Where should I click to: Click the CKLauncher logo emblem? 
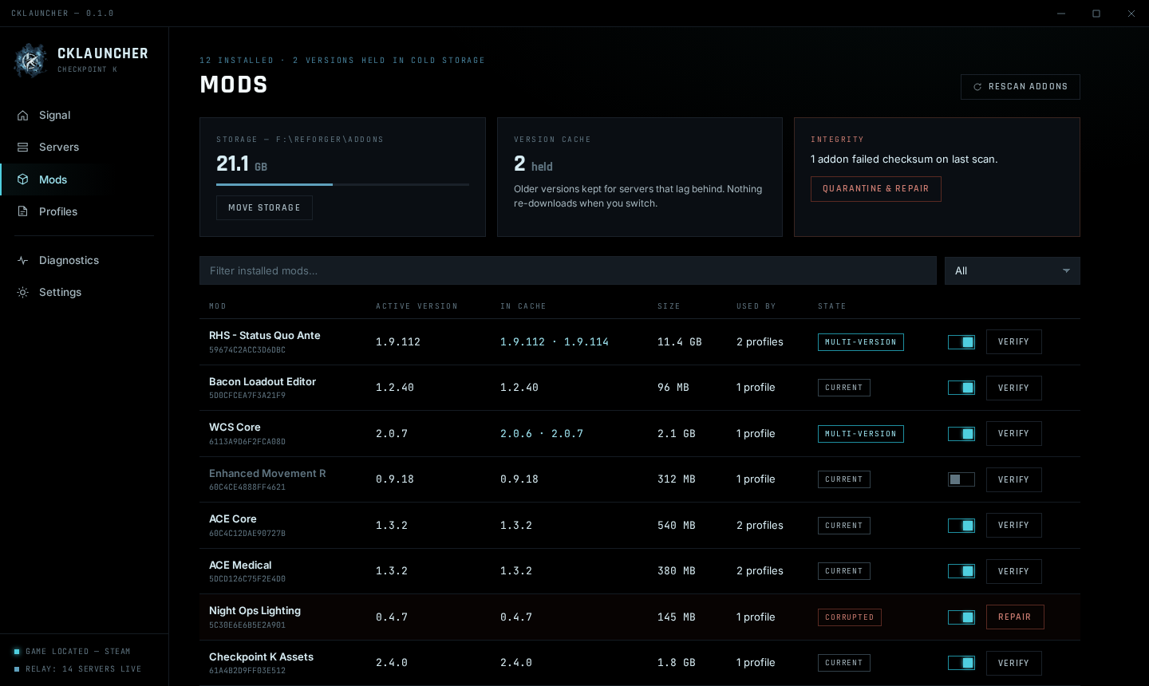pyautogui.click(x=30, y=61)
